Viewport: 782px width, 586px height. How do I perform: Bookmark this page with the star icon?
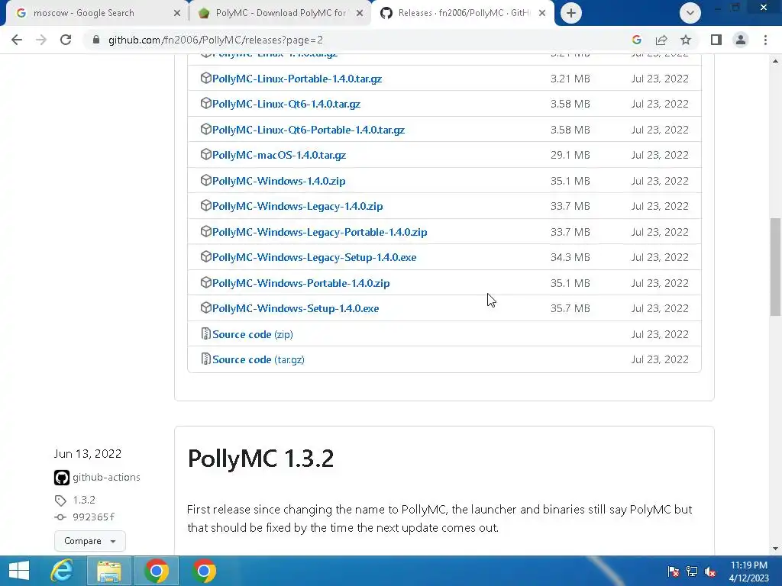pyautogui.click(x=686, y=40)
